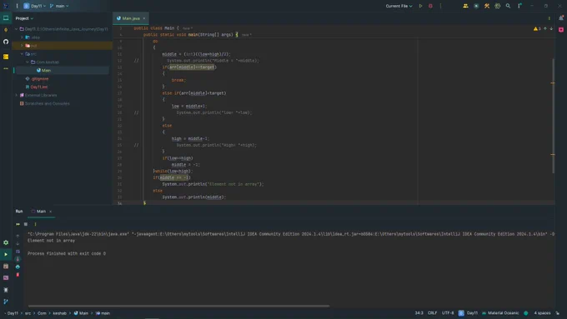567x319 pixels.
Task: Click the Build hammer tools icon
Action: click(x=487, y=6)
